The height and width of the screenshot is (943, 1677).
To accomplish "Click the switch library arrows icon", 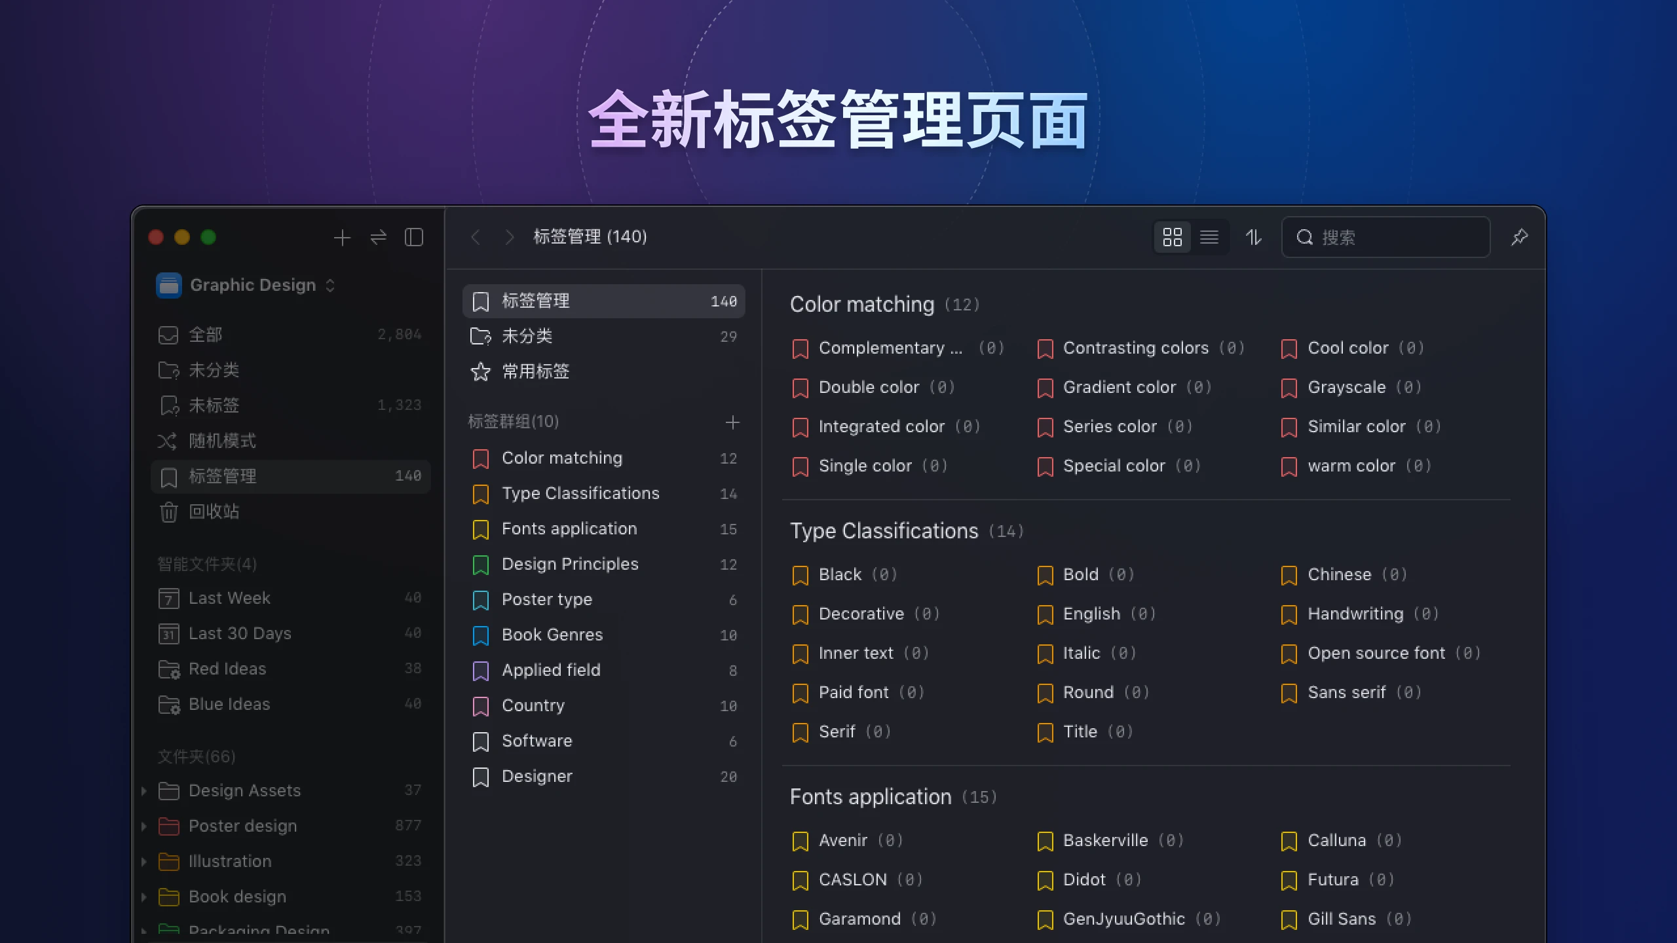I will pos(378,237).
